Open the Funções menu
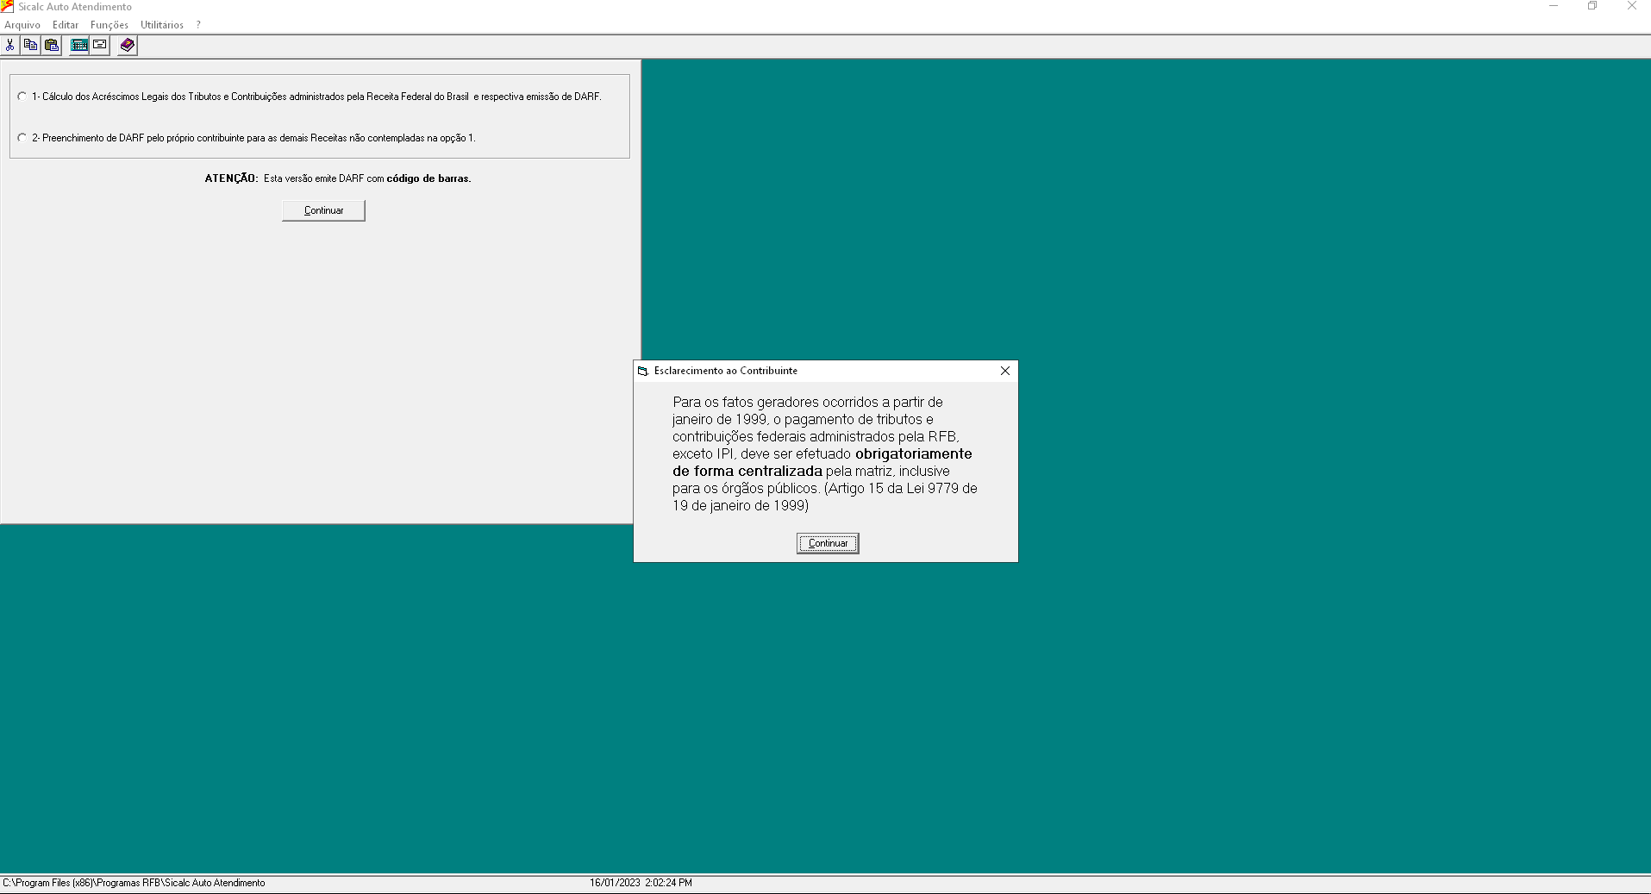The image size is (1651, 894). (109, 25)
